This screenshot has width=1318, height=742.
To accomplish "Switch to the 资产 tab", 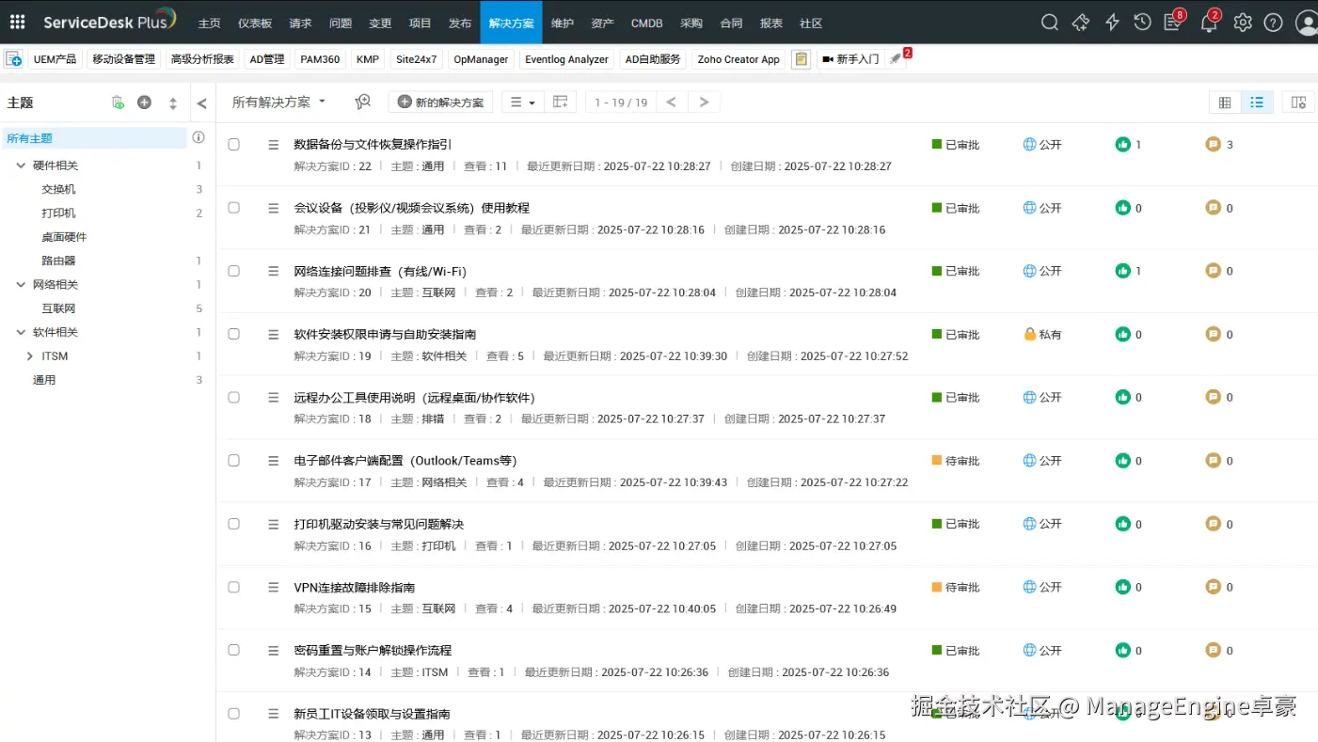I will coord(602,23).
